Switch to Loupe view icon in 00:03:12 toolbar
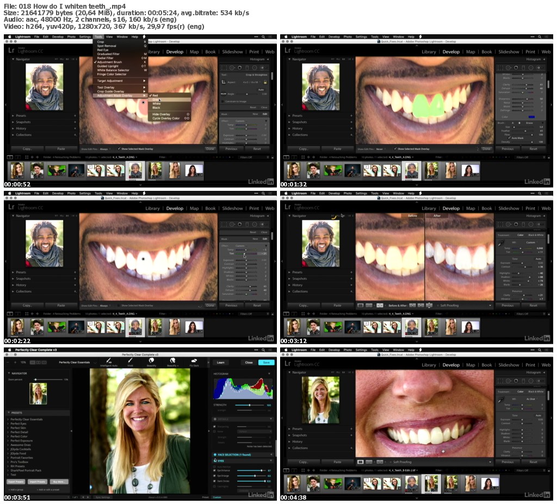 point(361,306)
